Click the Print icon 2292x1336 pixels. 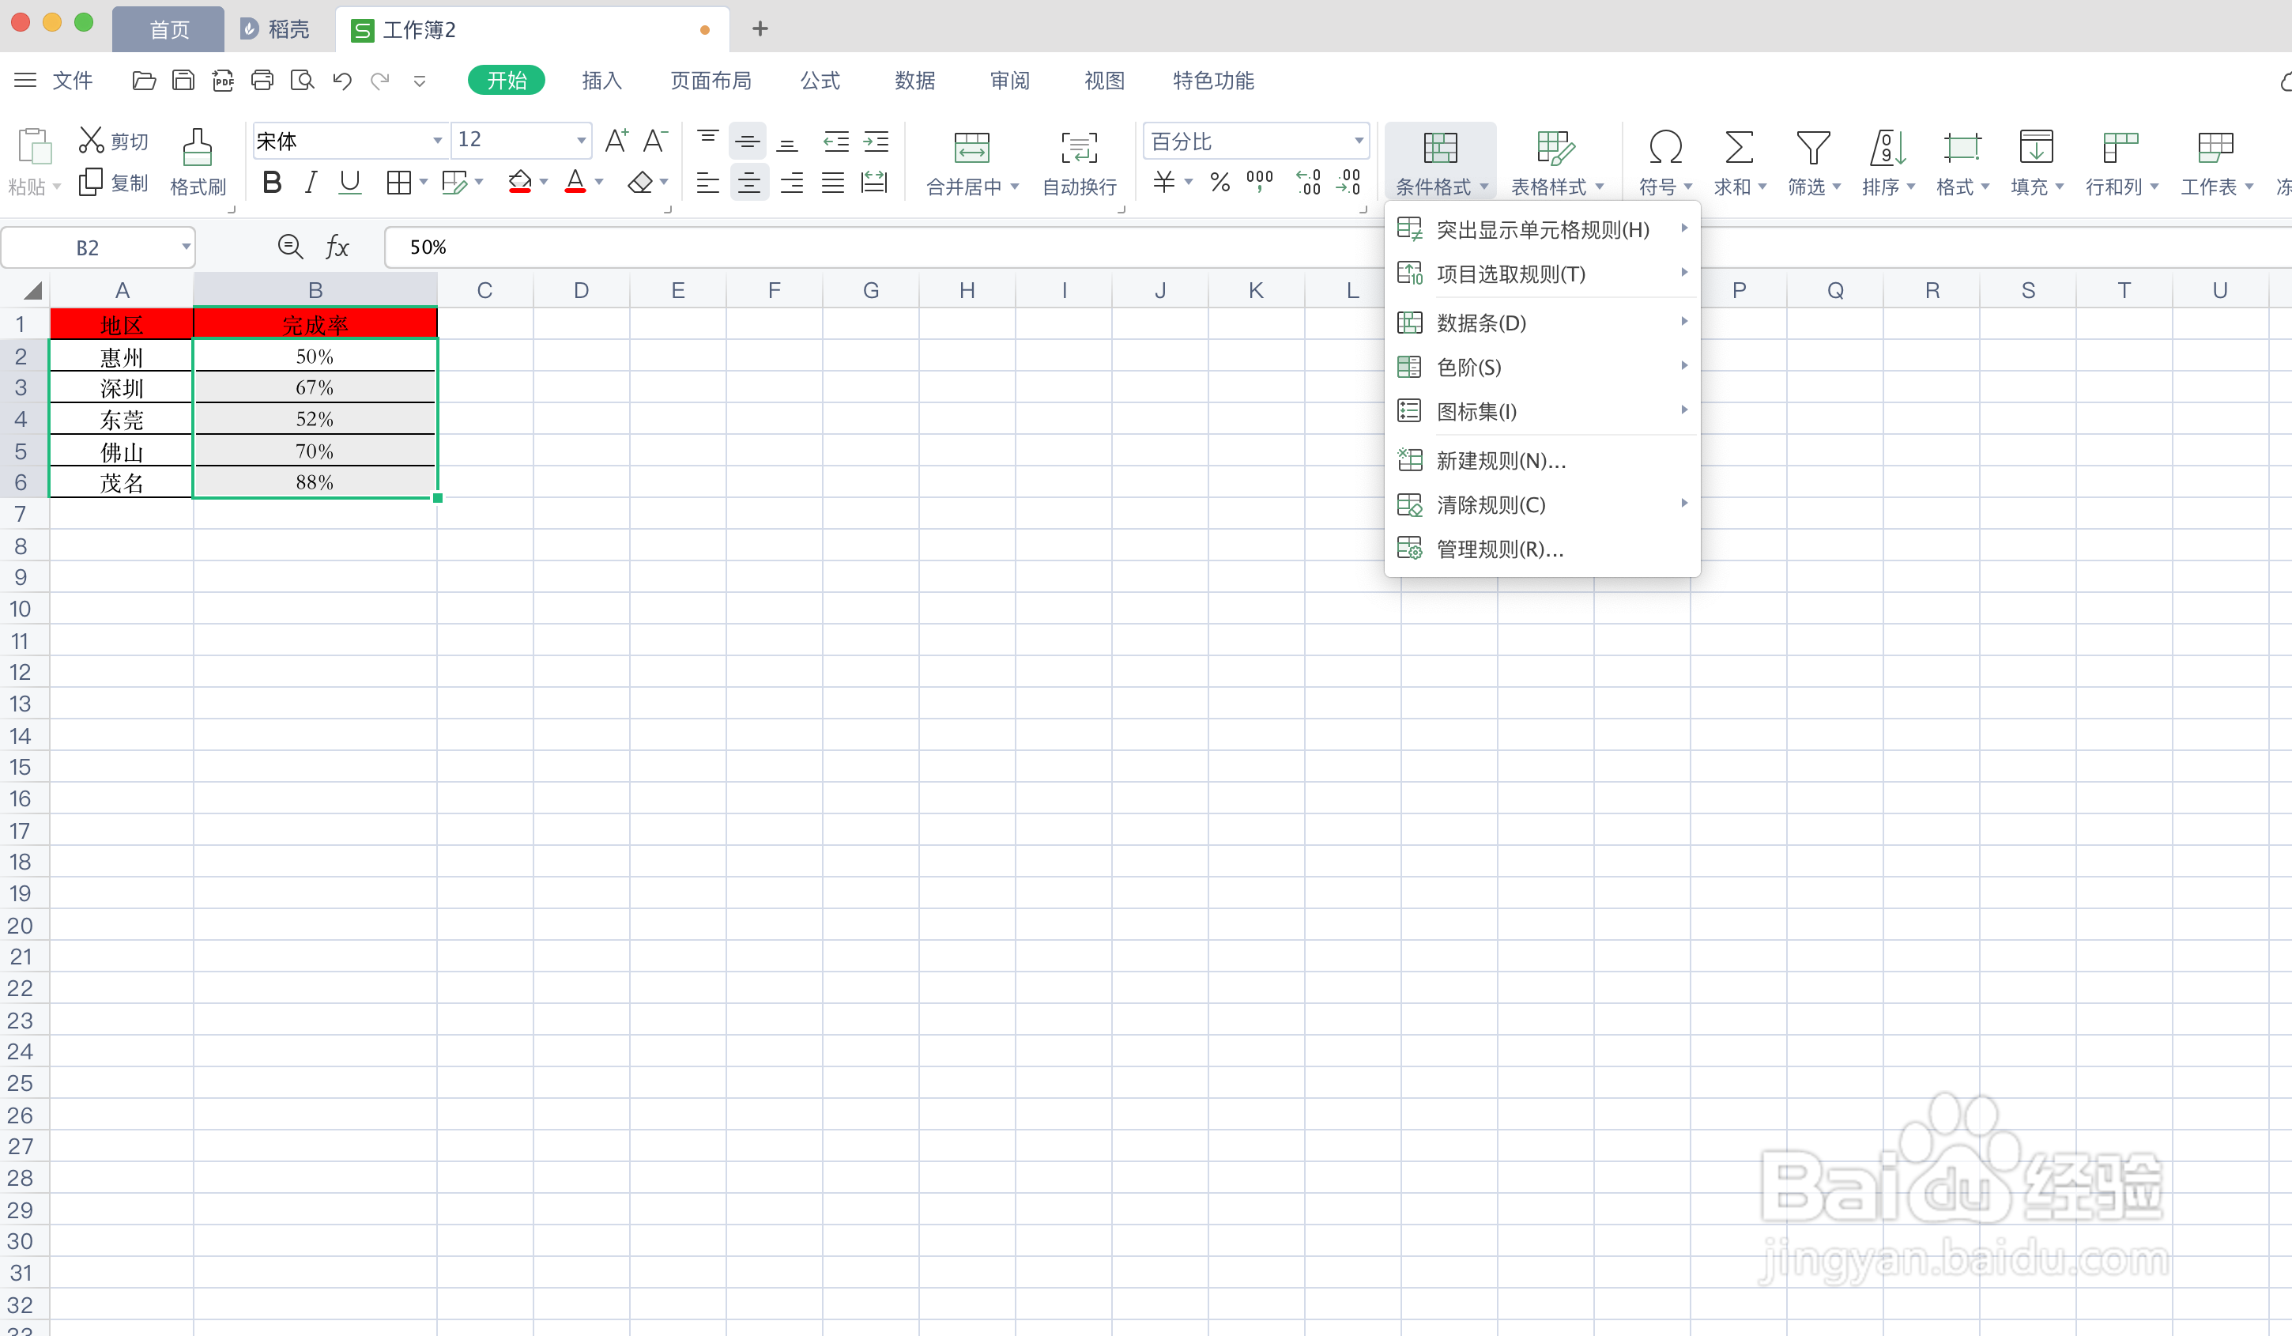tap(262, 81)
